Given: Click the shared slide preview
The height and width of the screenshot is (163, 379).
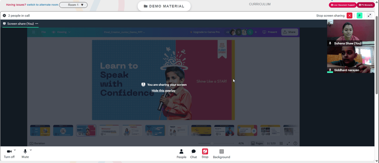Looking at the screenshot, I should click(x=163, y=80).
